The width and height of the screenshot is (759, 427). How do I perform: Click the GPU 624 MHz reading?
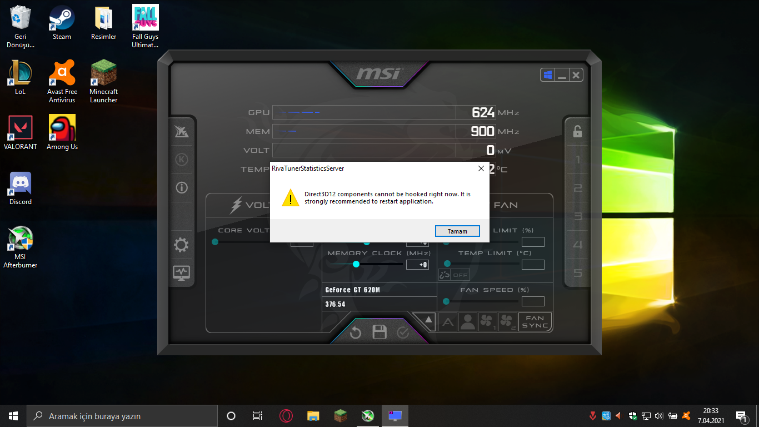tap(483, 112)
